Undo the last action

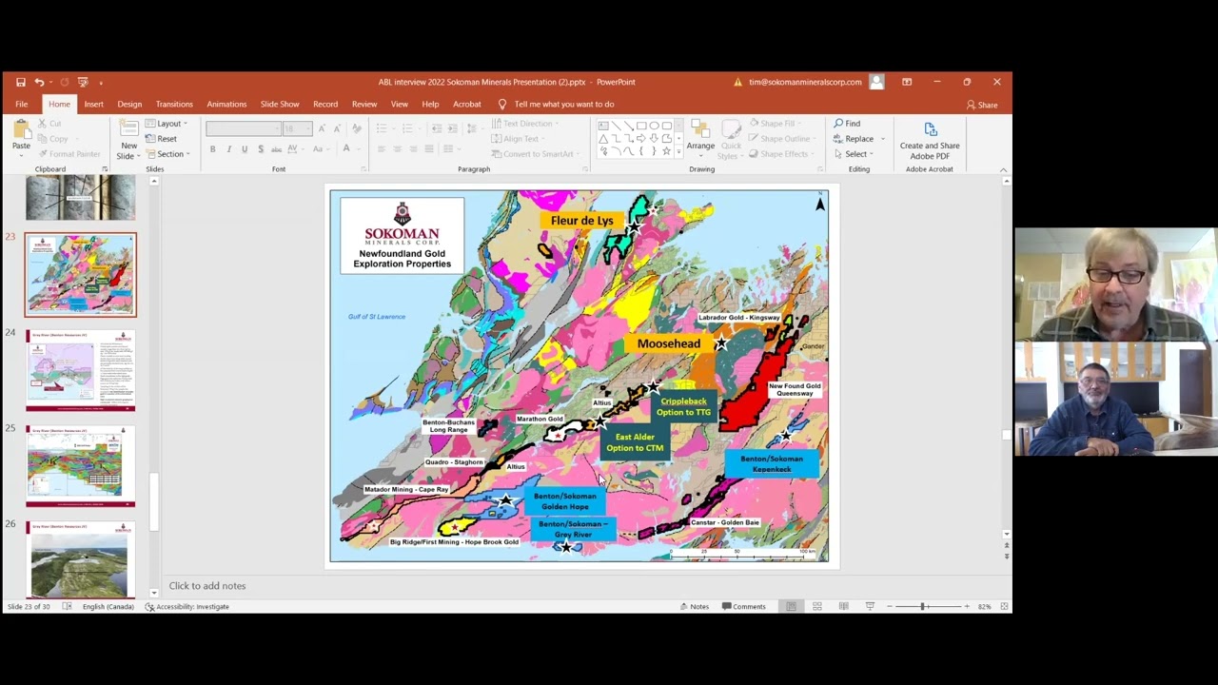tap(39, 83)
